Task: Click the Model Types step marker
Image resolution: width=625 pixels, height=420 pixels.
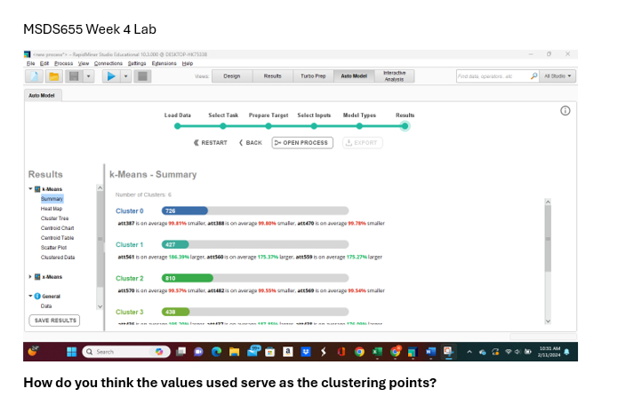Action: coord(359,126)
